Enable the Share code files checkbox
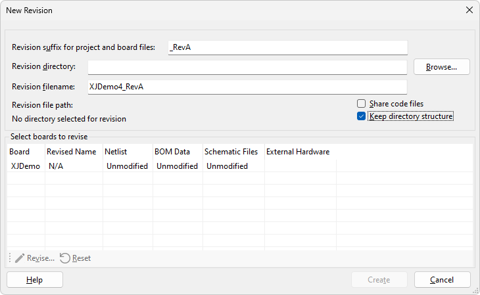This screenshot has height=295, width=480. pyautogui.click(x=361, y=104)
